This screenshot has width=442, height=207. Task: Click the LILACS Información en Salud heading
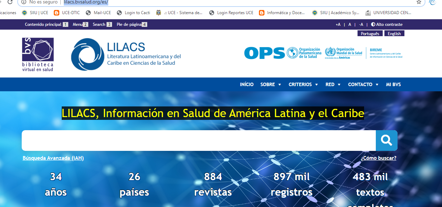pos(213,113)
